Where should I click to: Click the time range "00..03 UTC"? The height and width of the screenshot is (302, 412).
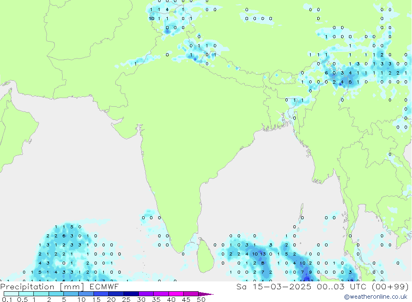342,286
